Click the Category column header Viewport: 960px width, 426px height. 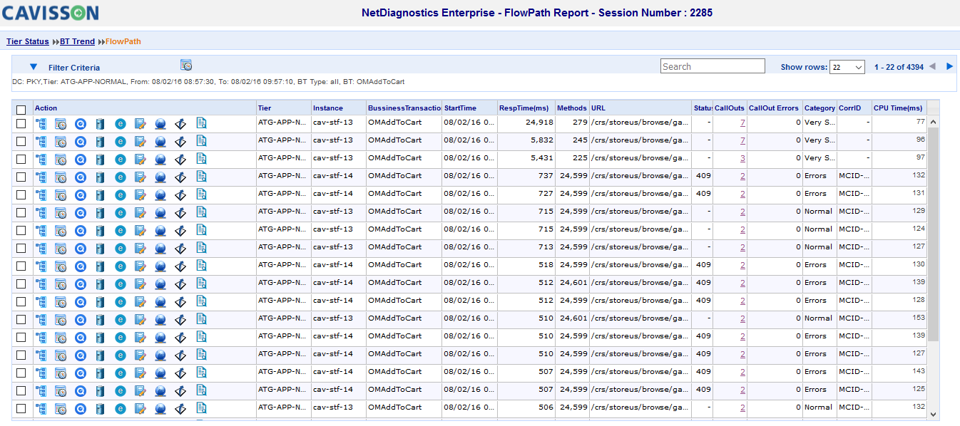(x=819, y=108)
